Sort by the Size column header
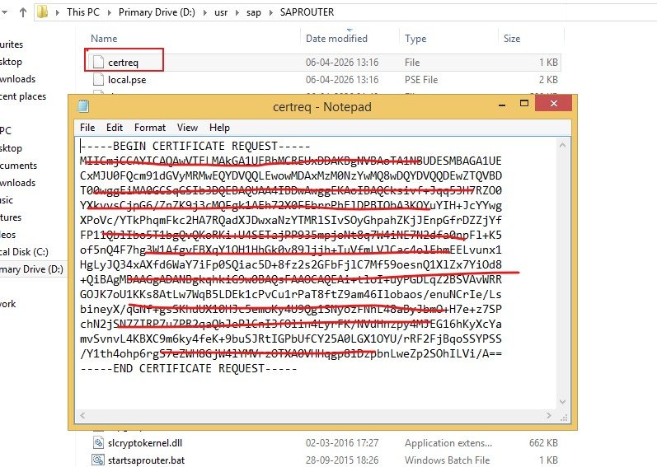The width and height of the screenshot is (657, 467). (512, 39)
